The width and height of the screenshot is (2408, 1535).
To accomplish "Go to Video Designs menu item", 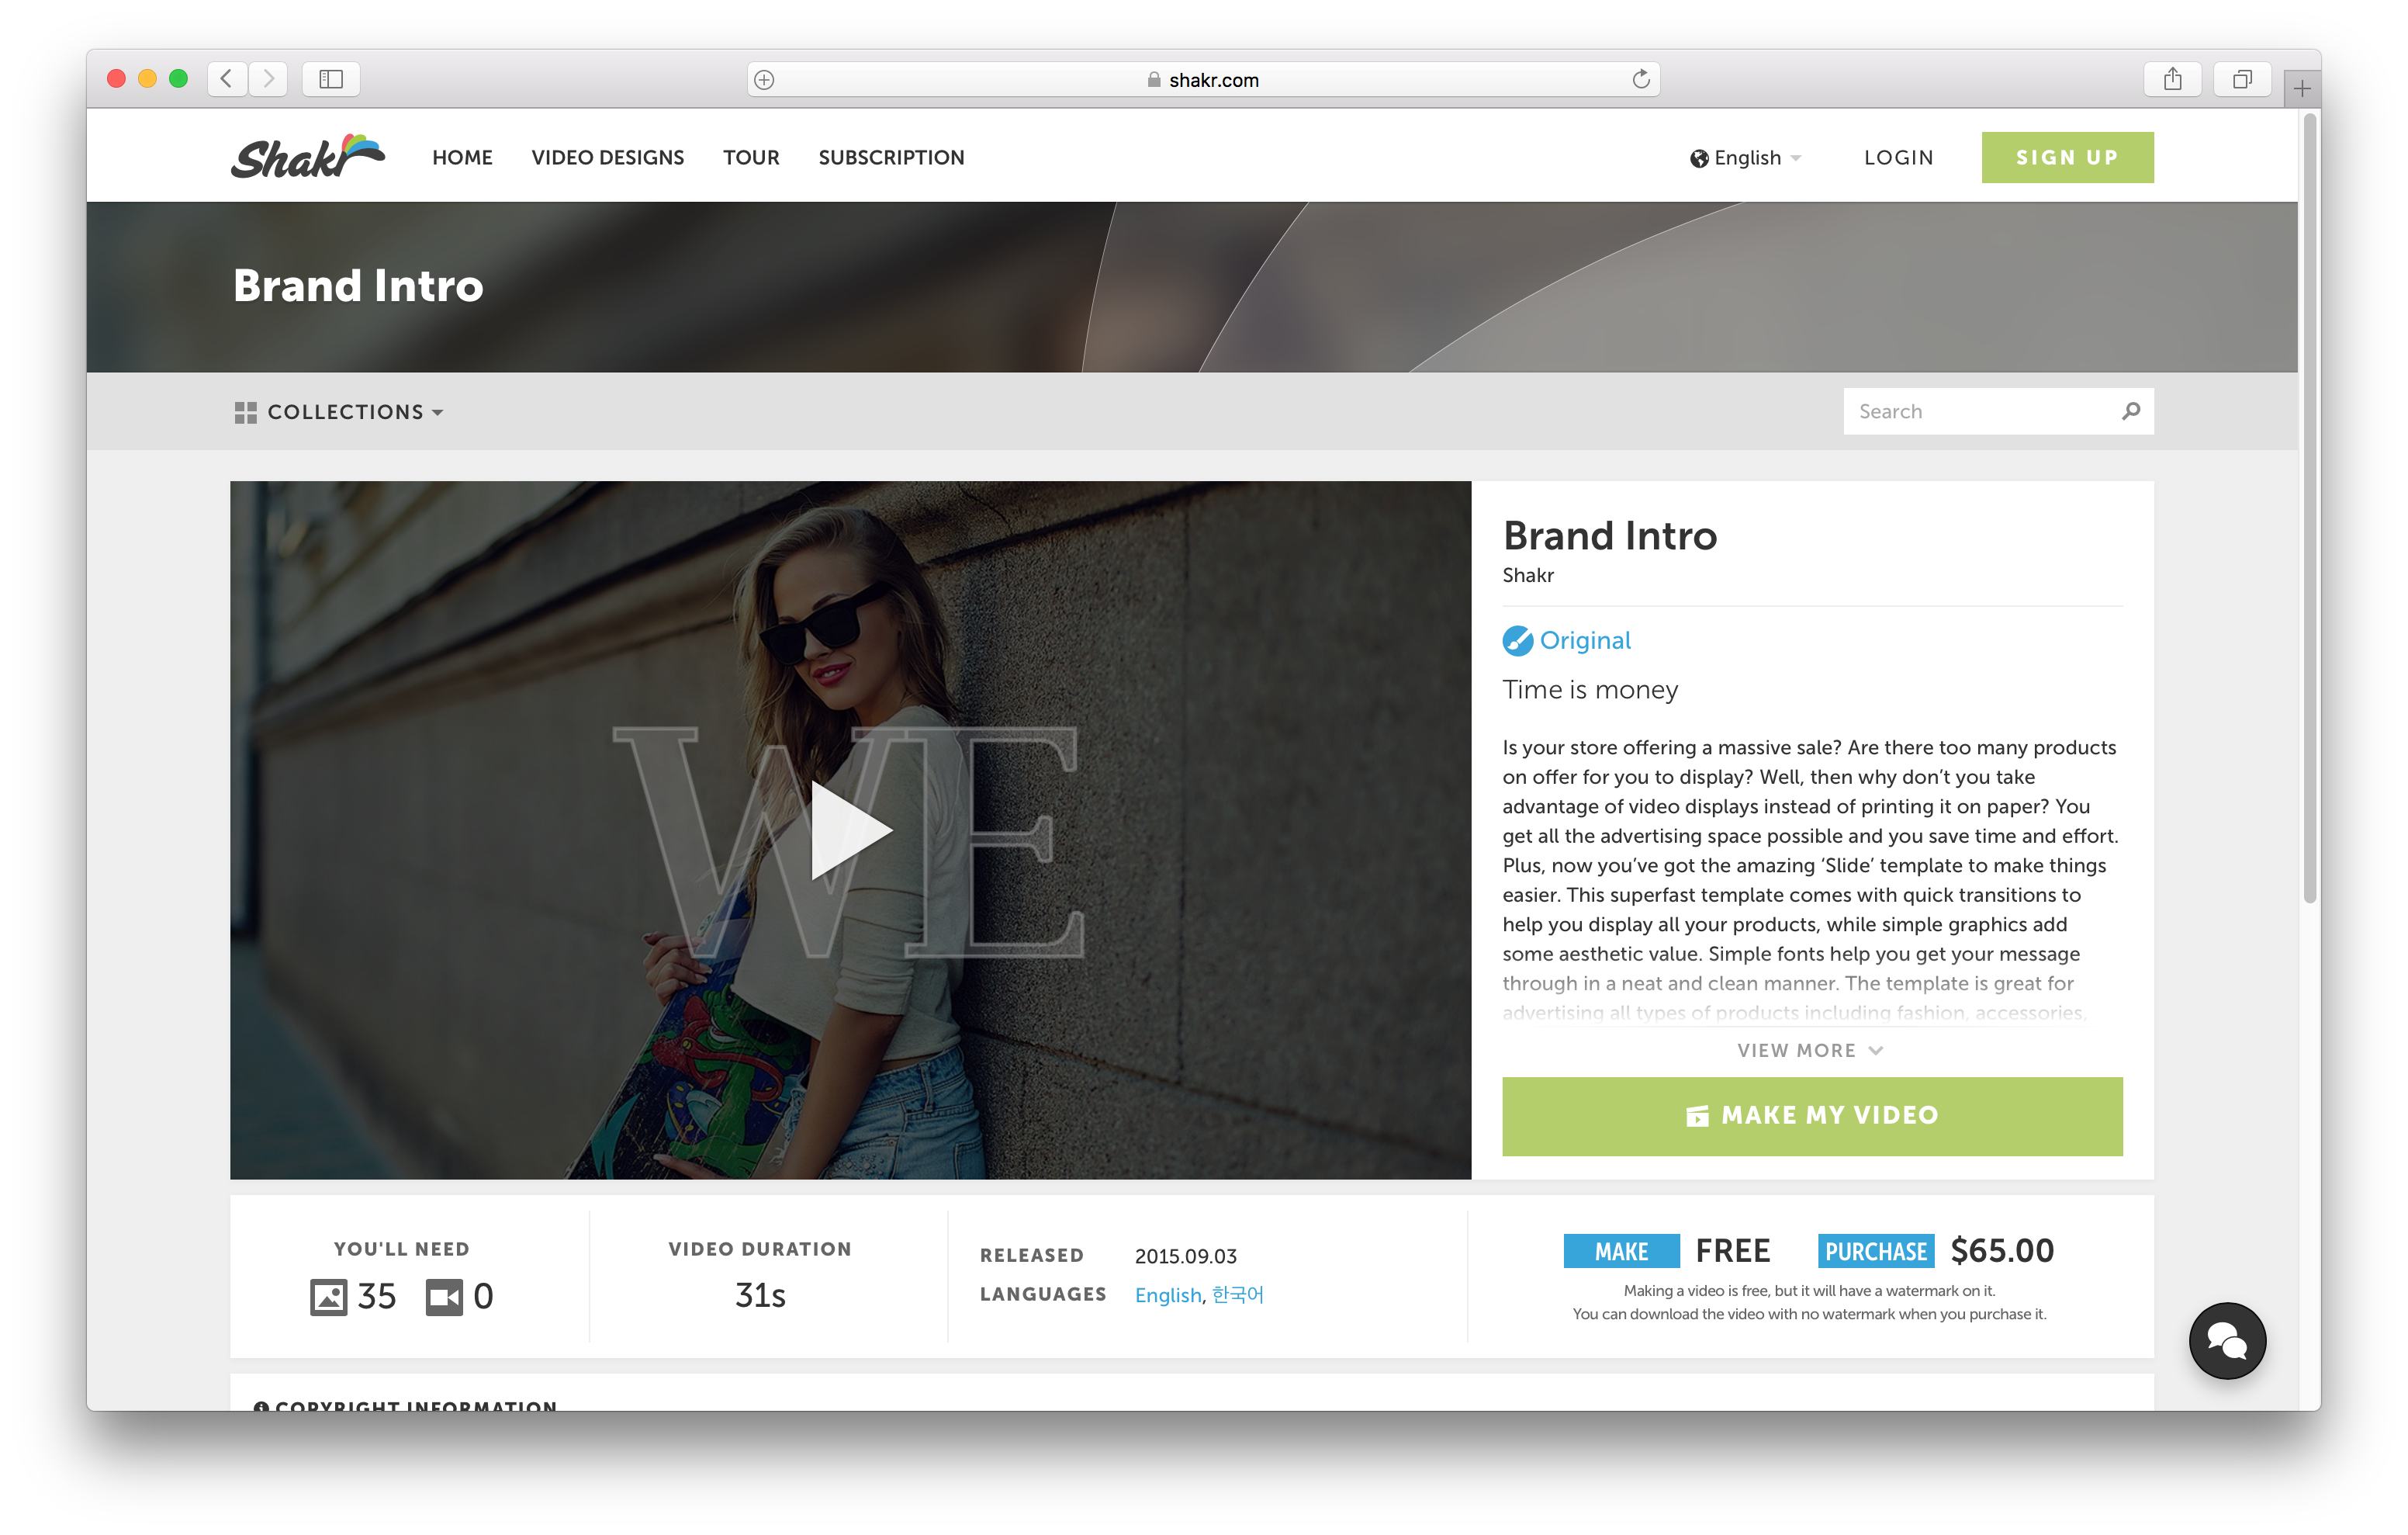I will click(607, 157).
